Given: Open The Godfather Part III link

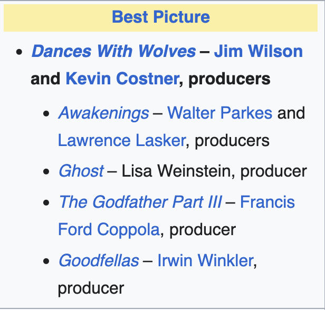Looking at the screenshot, I should 140,202.
